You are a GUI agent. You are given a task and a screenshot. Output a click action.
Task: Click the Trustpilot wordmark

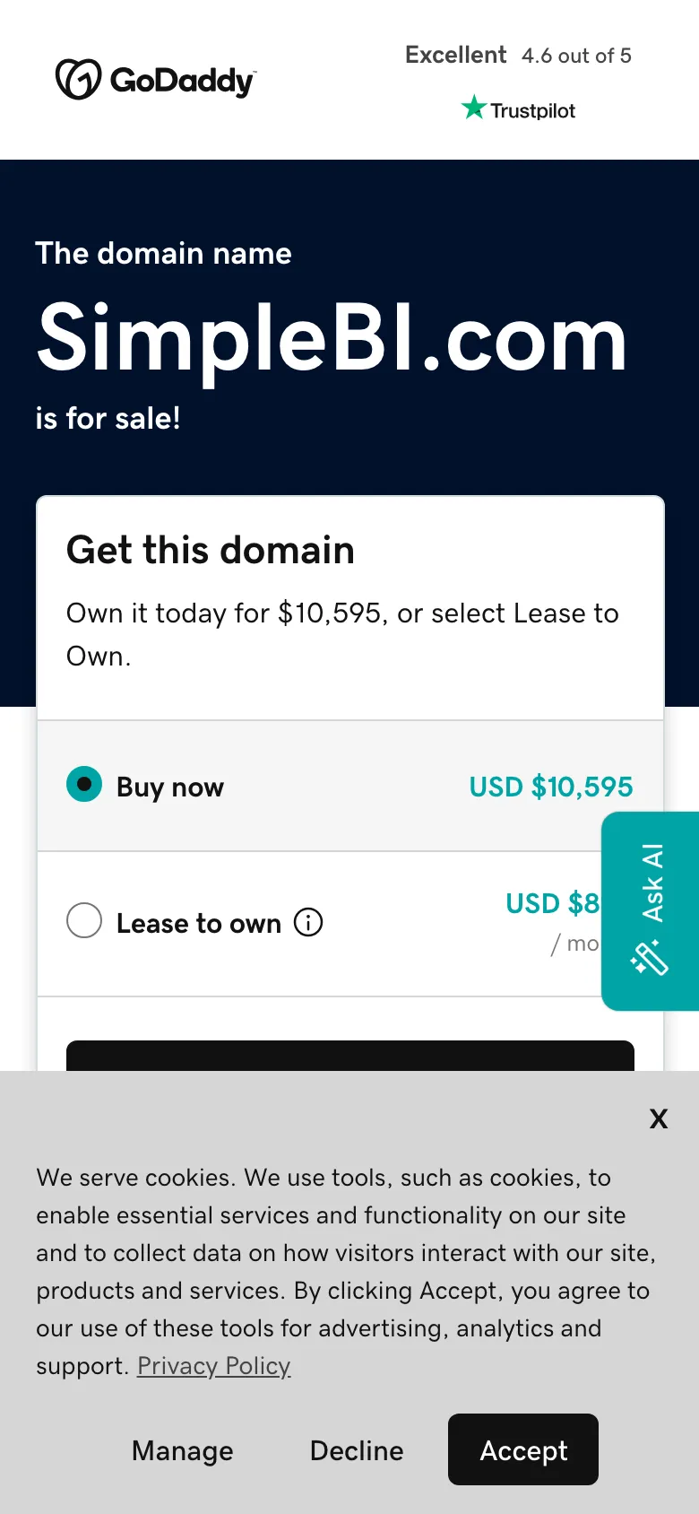(x=531, y=110)
